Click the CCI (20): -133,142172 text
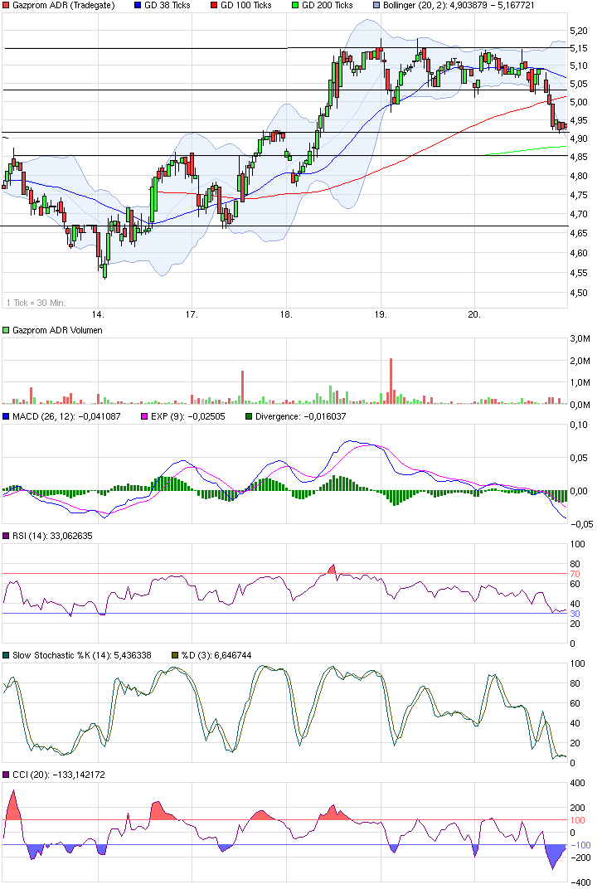602x889 pixels. click(x=58, y=775)
